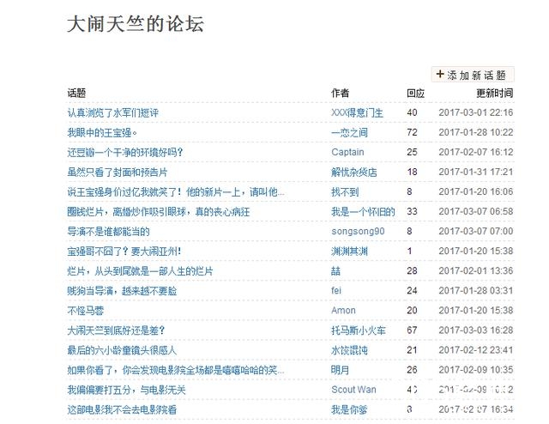This screenshot has width=549, height=424.
Task: Open topic 认真浏览了水军们短评
Action: [x=112, y=112]
